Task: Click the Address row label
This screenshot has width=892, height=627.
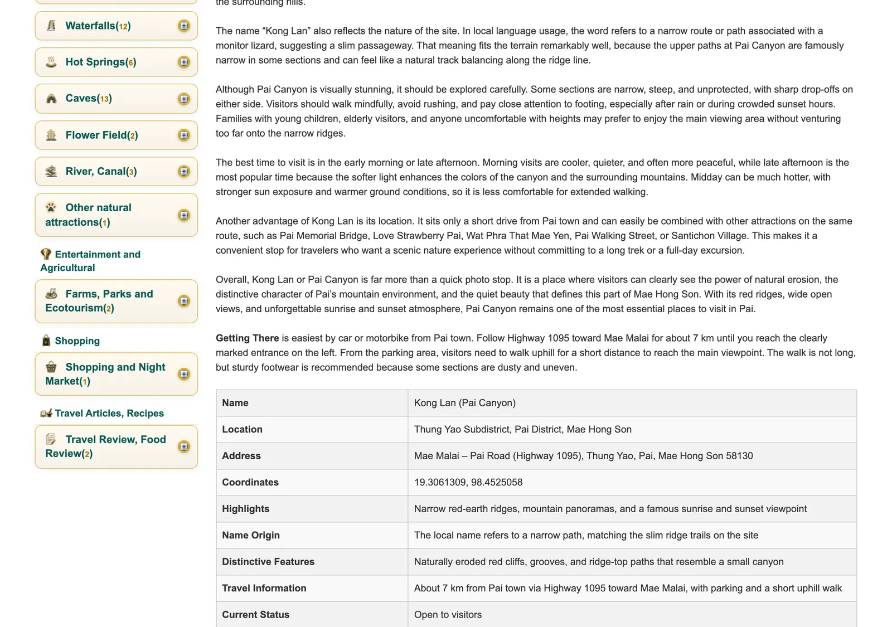Action: point(241,456)
